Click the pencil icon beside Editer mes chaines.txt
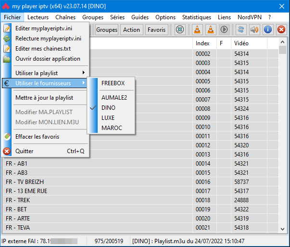The width and height of the screenshot is (290, 247). coord(7,49)
